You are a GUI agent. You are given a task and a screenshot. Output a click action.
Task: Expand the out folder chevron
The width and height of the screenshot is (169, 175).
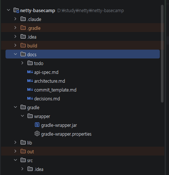tap(15, 151)
